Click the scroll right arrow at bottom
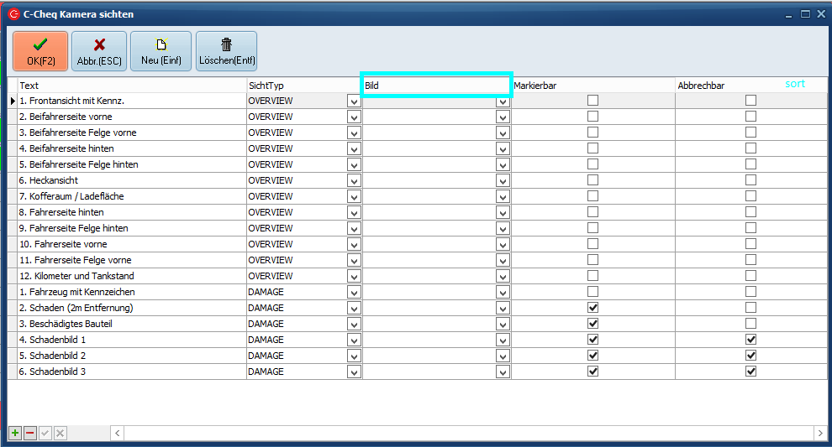 tap(820, 433)
